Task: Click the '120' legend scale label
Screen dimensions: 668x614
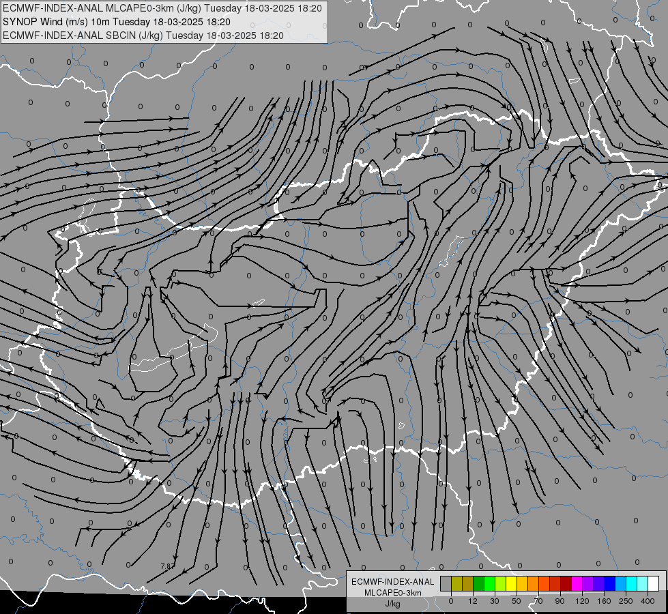Action: (582, 601)
